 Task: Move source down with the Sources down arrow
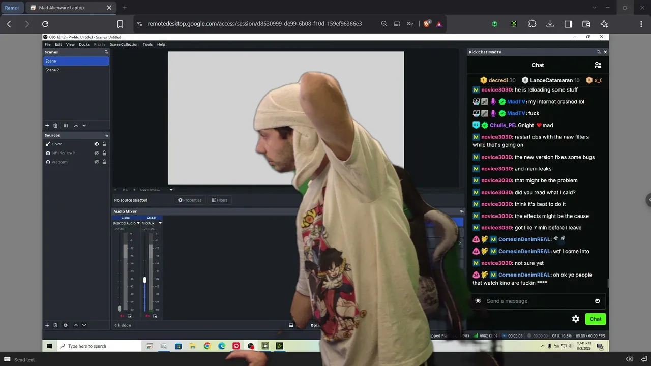84,325
